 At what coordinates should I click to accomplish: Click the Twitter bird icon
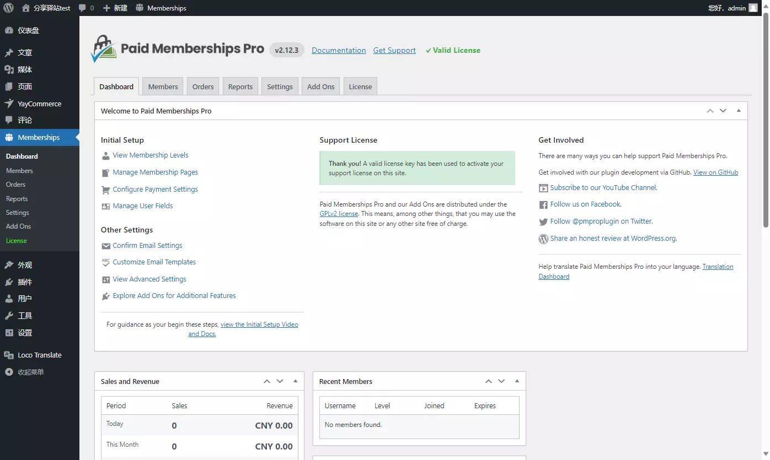click(543, 221)
